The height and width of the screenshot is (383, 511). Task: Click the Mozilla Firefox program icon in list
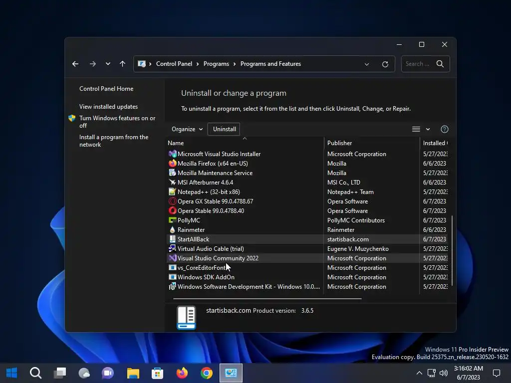(x=172, y=163)
